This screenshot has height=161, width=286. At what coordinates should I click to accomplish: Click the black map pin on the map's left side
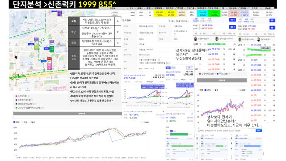[16, 58]
